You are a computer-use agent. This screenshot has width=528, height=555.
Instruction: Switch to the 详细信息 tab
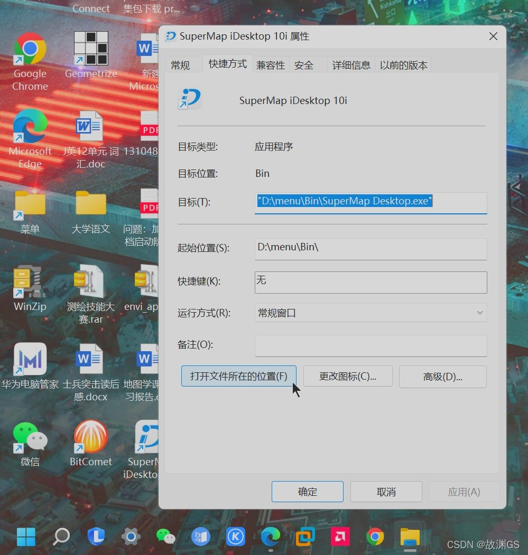351,65
